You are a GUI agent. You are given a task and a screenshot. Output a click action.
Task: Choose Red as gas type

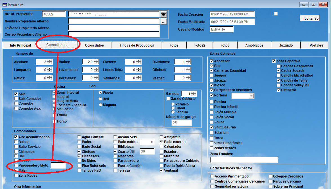pyautogui.click(x=100, y=99)
